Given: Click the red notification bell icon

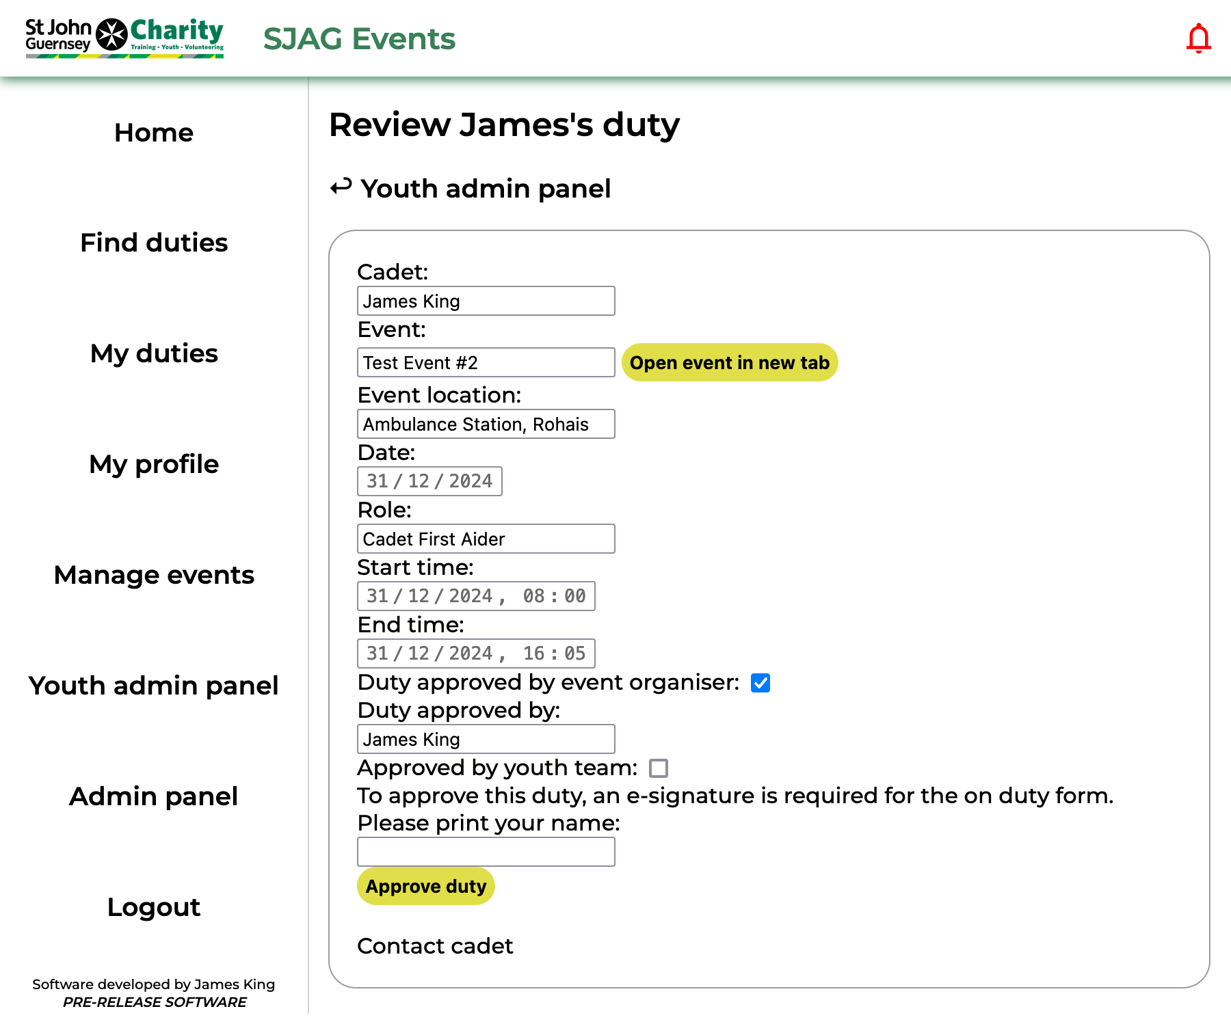Looking at the screenshot, I should pos(1198,38).
